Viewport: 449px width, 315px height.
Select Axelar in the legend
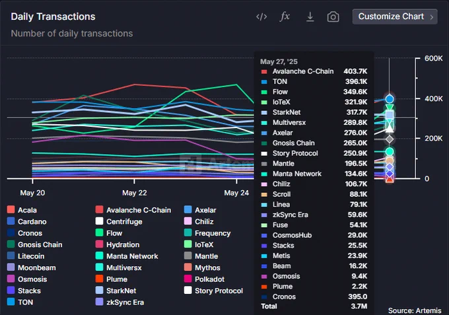pos(200,210)
